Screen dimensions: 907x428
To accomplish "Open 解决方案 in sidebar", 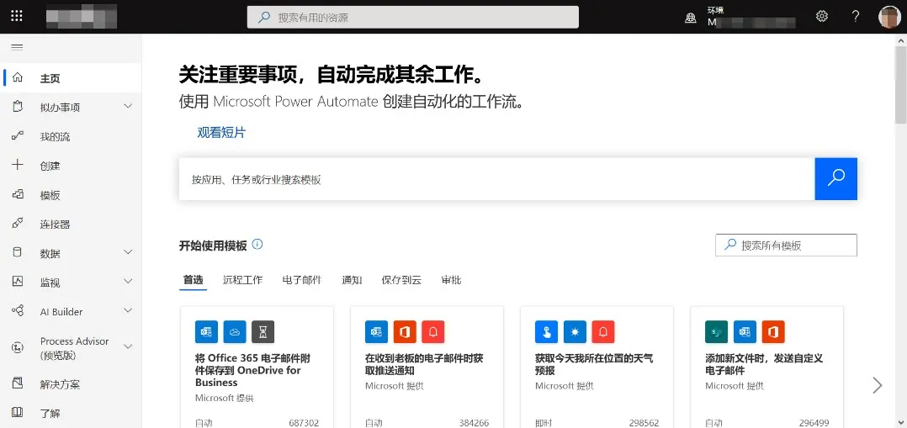I will [61, 384].
